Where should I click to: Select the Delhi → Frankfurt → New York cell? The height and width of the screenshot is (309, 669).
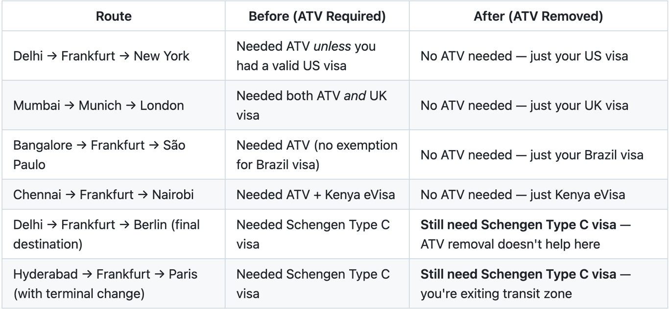101,56
